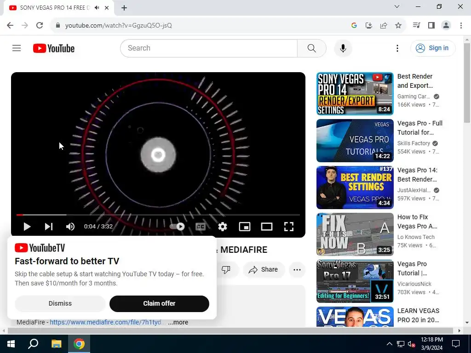Open 'Vegas Pro - Full Tutorial for...' title
The height and width of the screenshot is (353, 471).
(x=419, y=128)
